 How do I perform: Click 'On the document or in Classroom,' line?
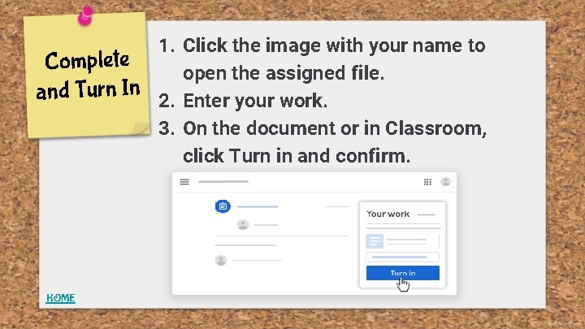pyautogui.click(x=335, y=128)
